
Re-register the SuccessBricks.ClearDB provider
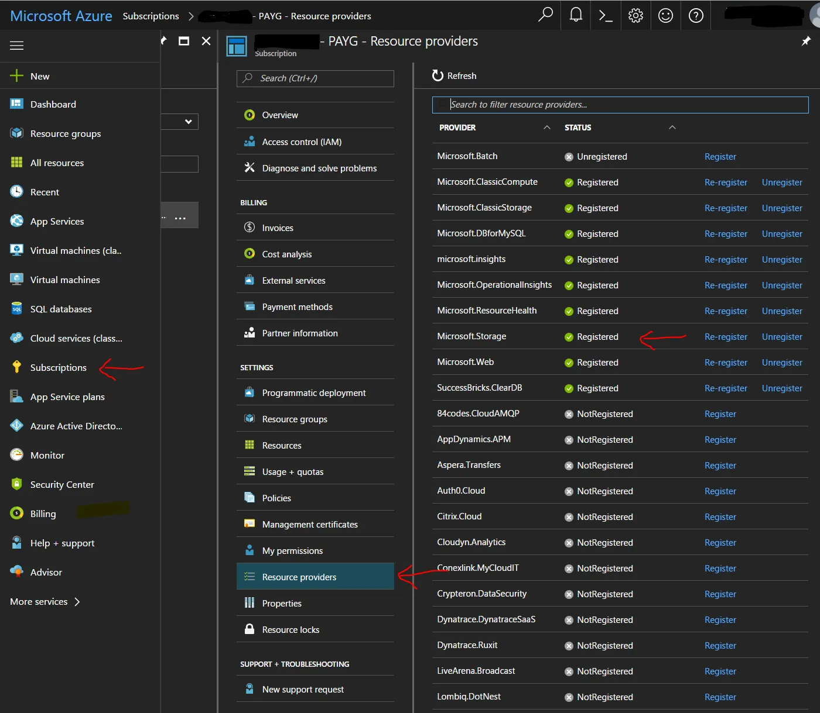(726, 388)
